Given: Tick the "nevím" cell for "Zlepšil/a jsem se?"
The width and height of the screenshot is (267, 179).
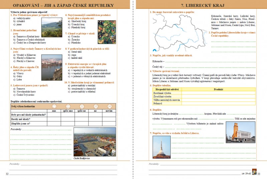Looking at the screenshot, I should point(109,123).
